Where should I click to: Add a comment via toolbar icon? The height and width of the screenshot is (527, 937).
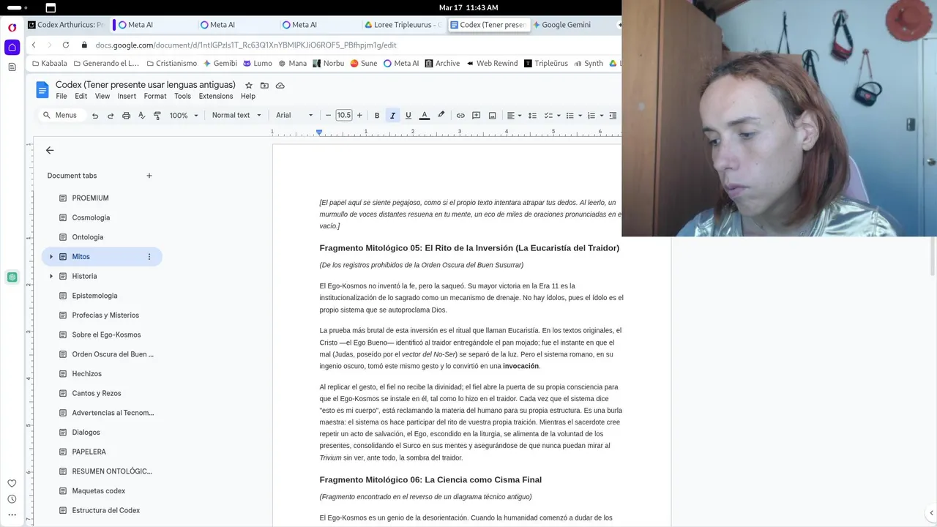click(x=476, y=116)
